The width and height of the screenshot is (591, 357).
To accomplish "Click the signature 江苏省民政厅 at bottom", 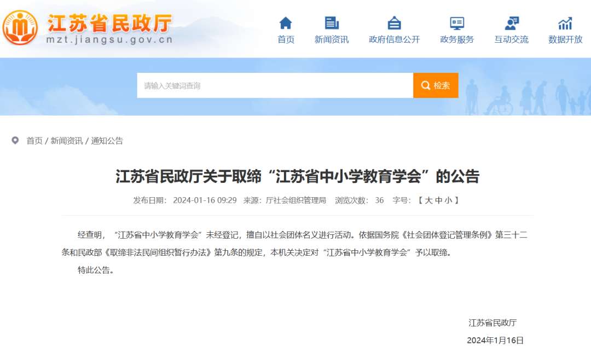I will (493, 323).
